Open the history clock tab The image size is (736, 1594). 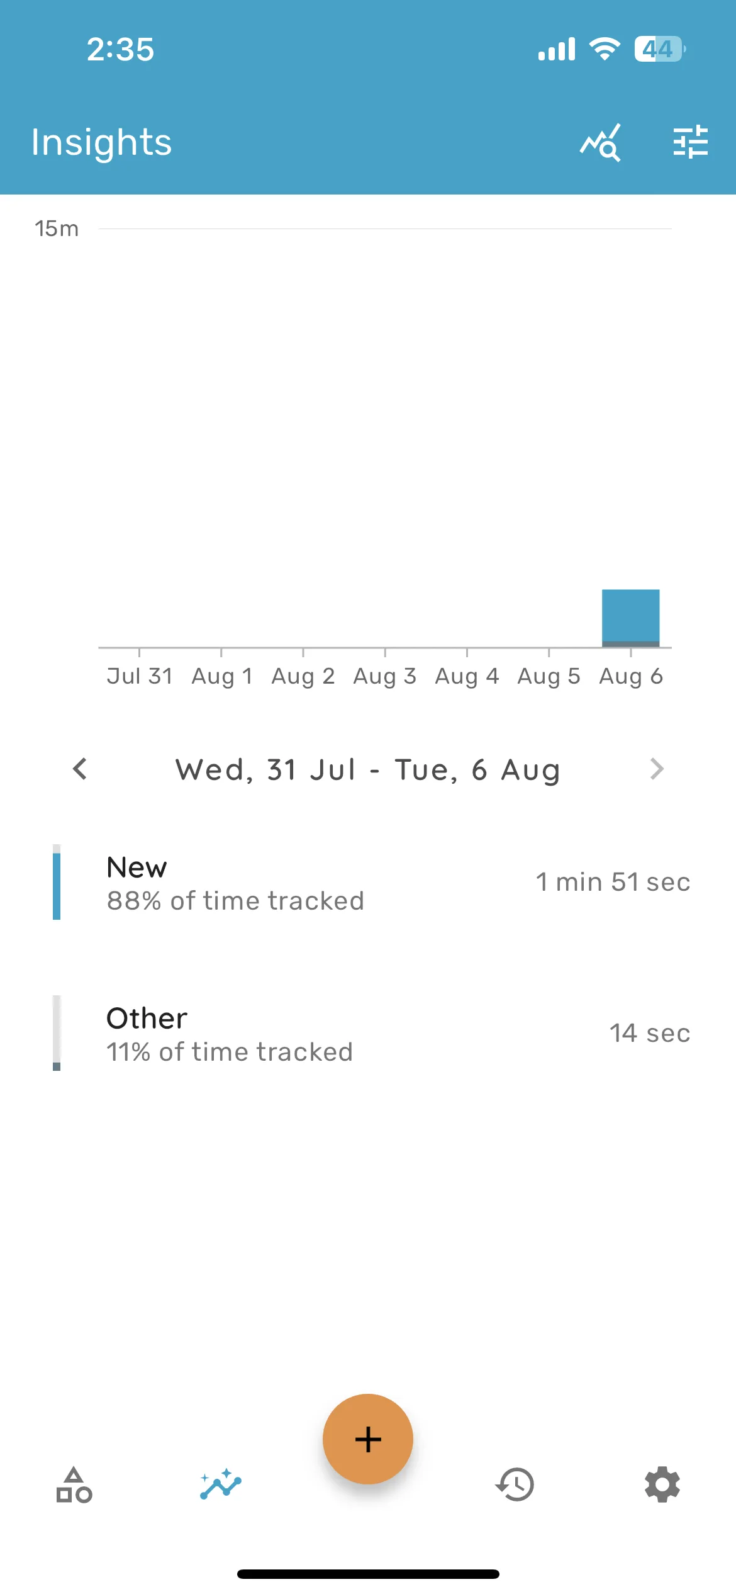click(x=515, y=1485)
